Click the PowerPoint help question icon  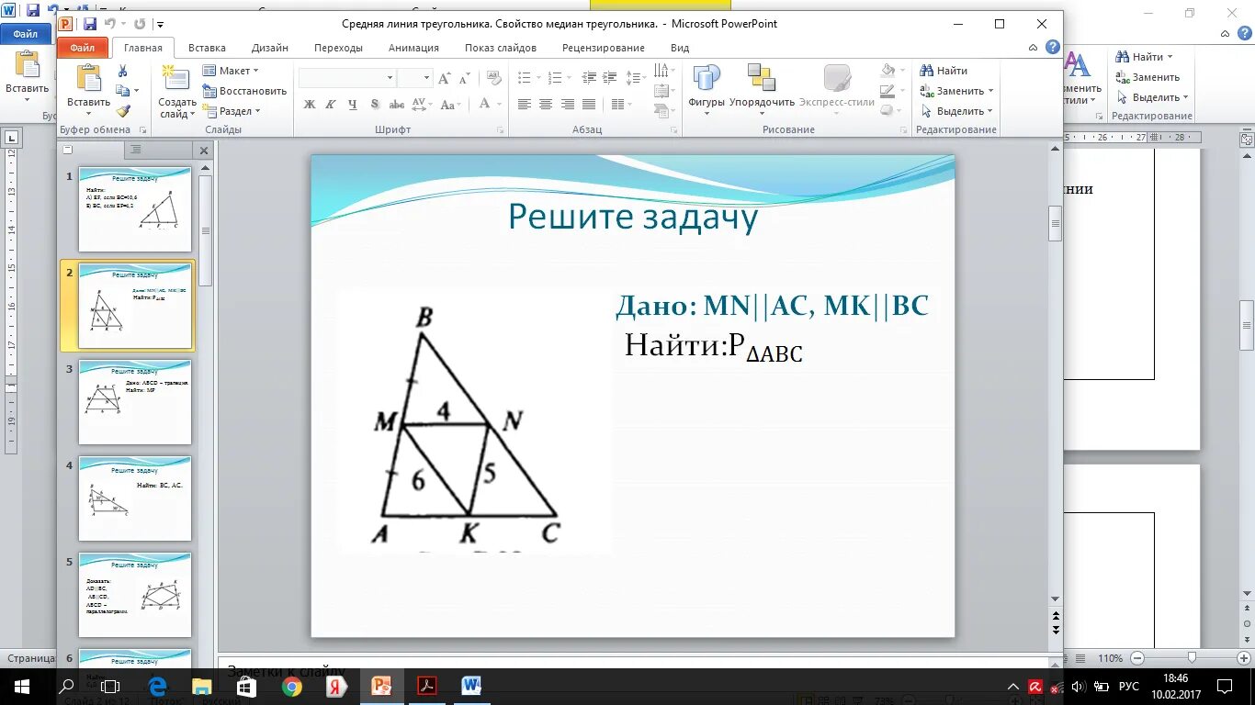[x=1053, y=47]
